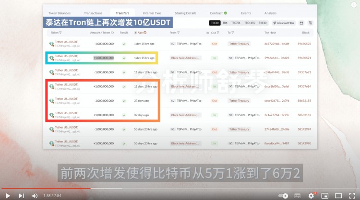Open Txn hash 5966e644...06d23

pyautogui.click(x=276, y=58)
